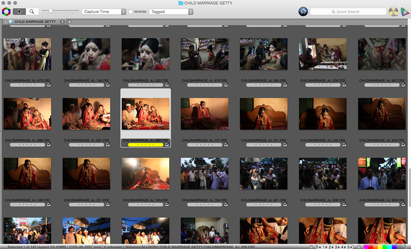
Task: Select thumbnail CHILDMARRIAGE_AJ_809.CR2
Action: coord(382,173)
